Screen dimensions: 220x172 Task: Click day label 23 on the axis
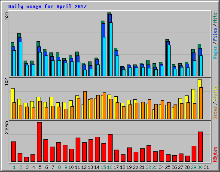tap(155, 167)
